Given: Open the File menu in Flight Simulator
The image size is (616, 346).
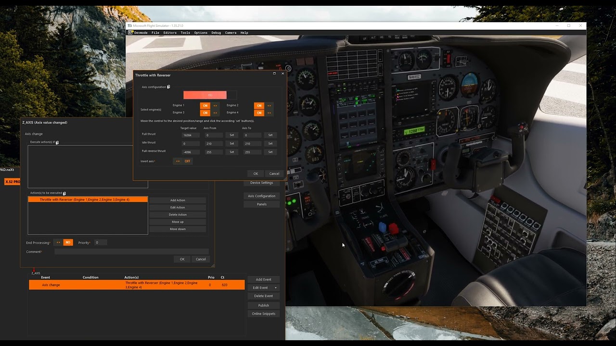Looking at the screenshot, I should tap(155, 33).
